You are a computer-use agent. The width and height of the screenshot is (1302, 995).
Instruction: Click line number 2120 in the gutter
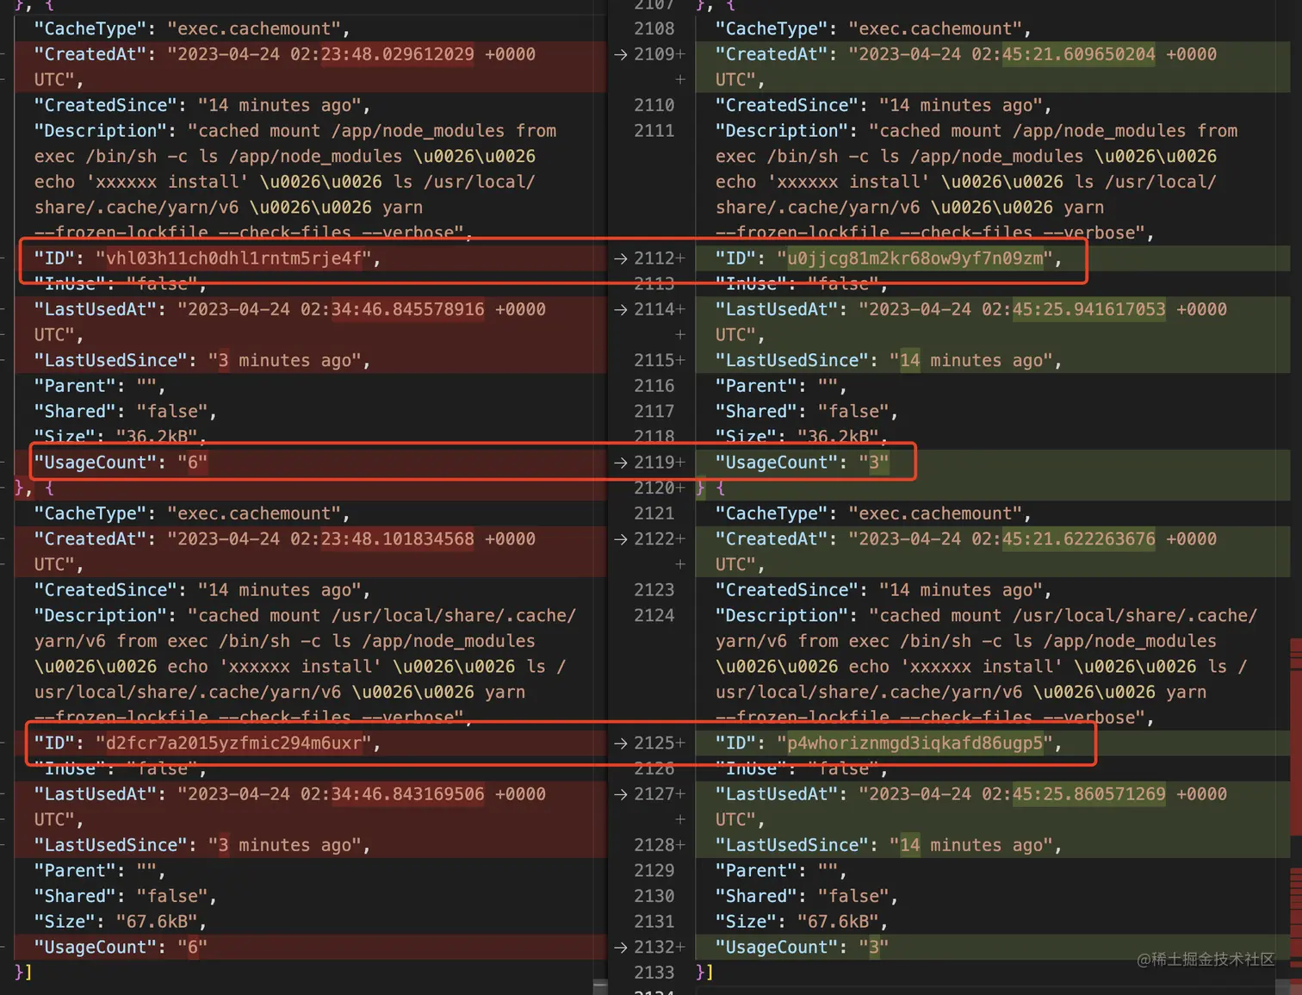(654, 488)
